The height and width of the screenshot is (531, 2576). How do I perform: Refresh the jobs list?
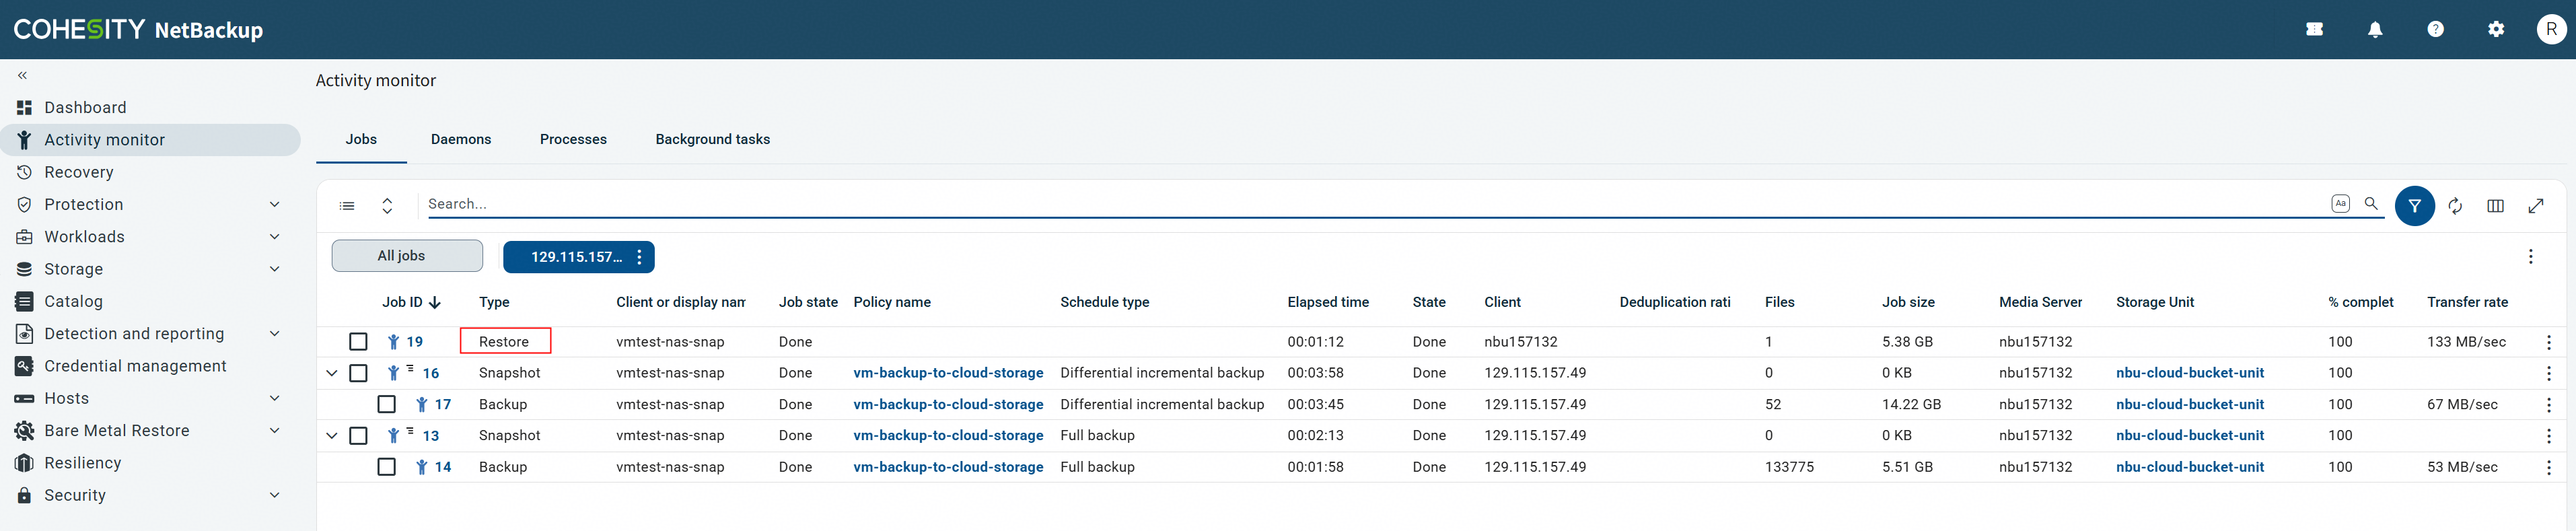click(2455, 206)
